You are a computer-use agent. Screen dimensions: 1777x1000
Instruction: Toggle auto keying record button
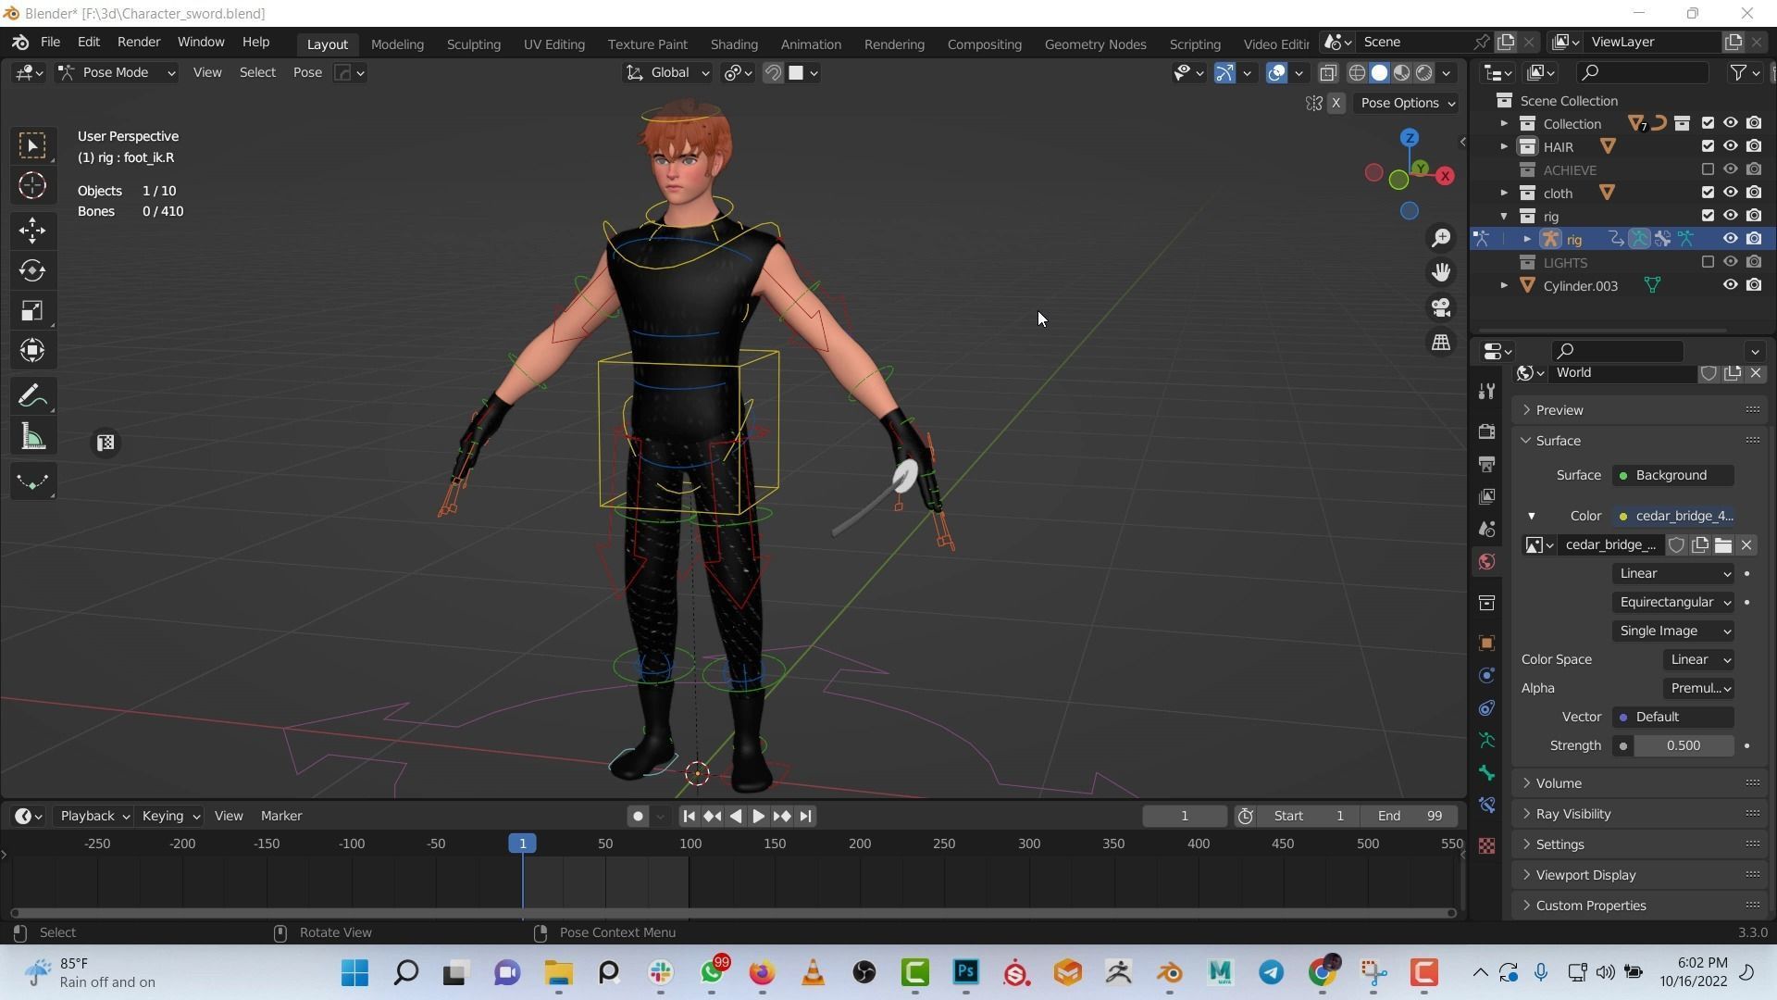(x=638, y=817)
